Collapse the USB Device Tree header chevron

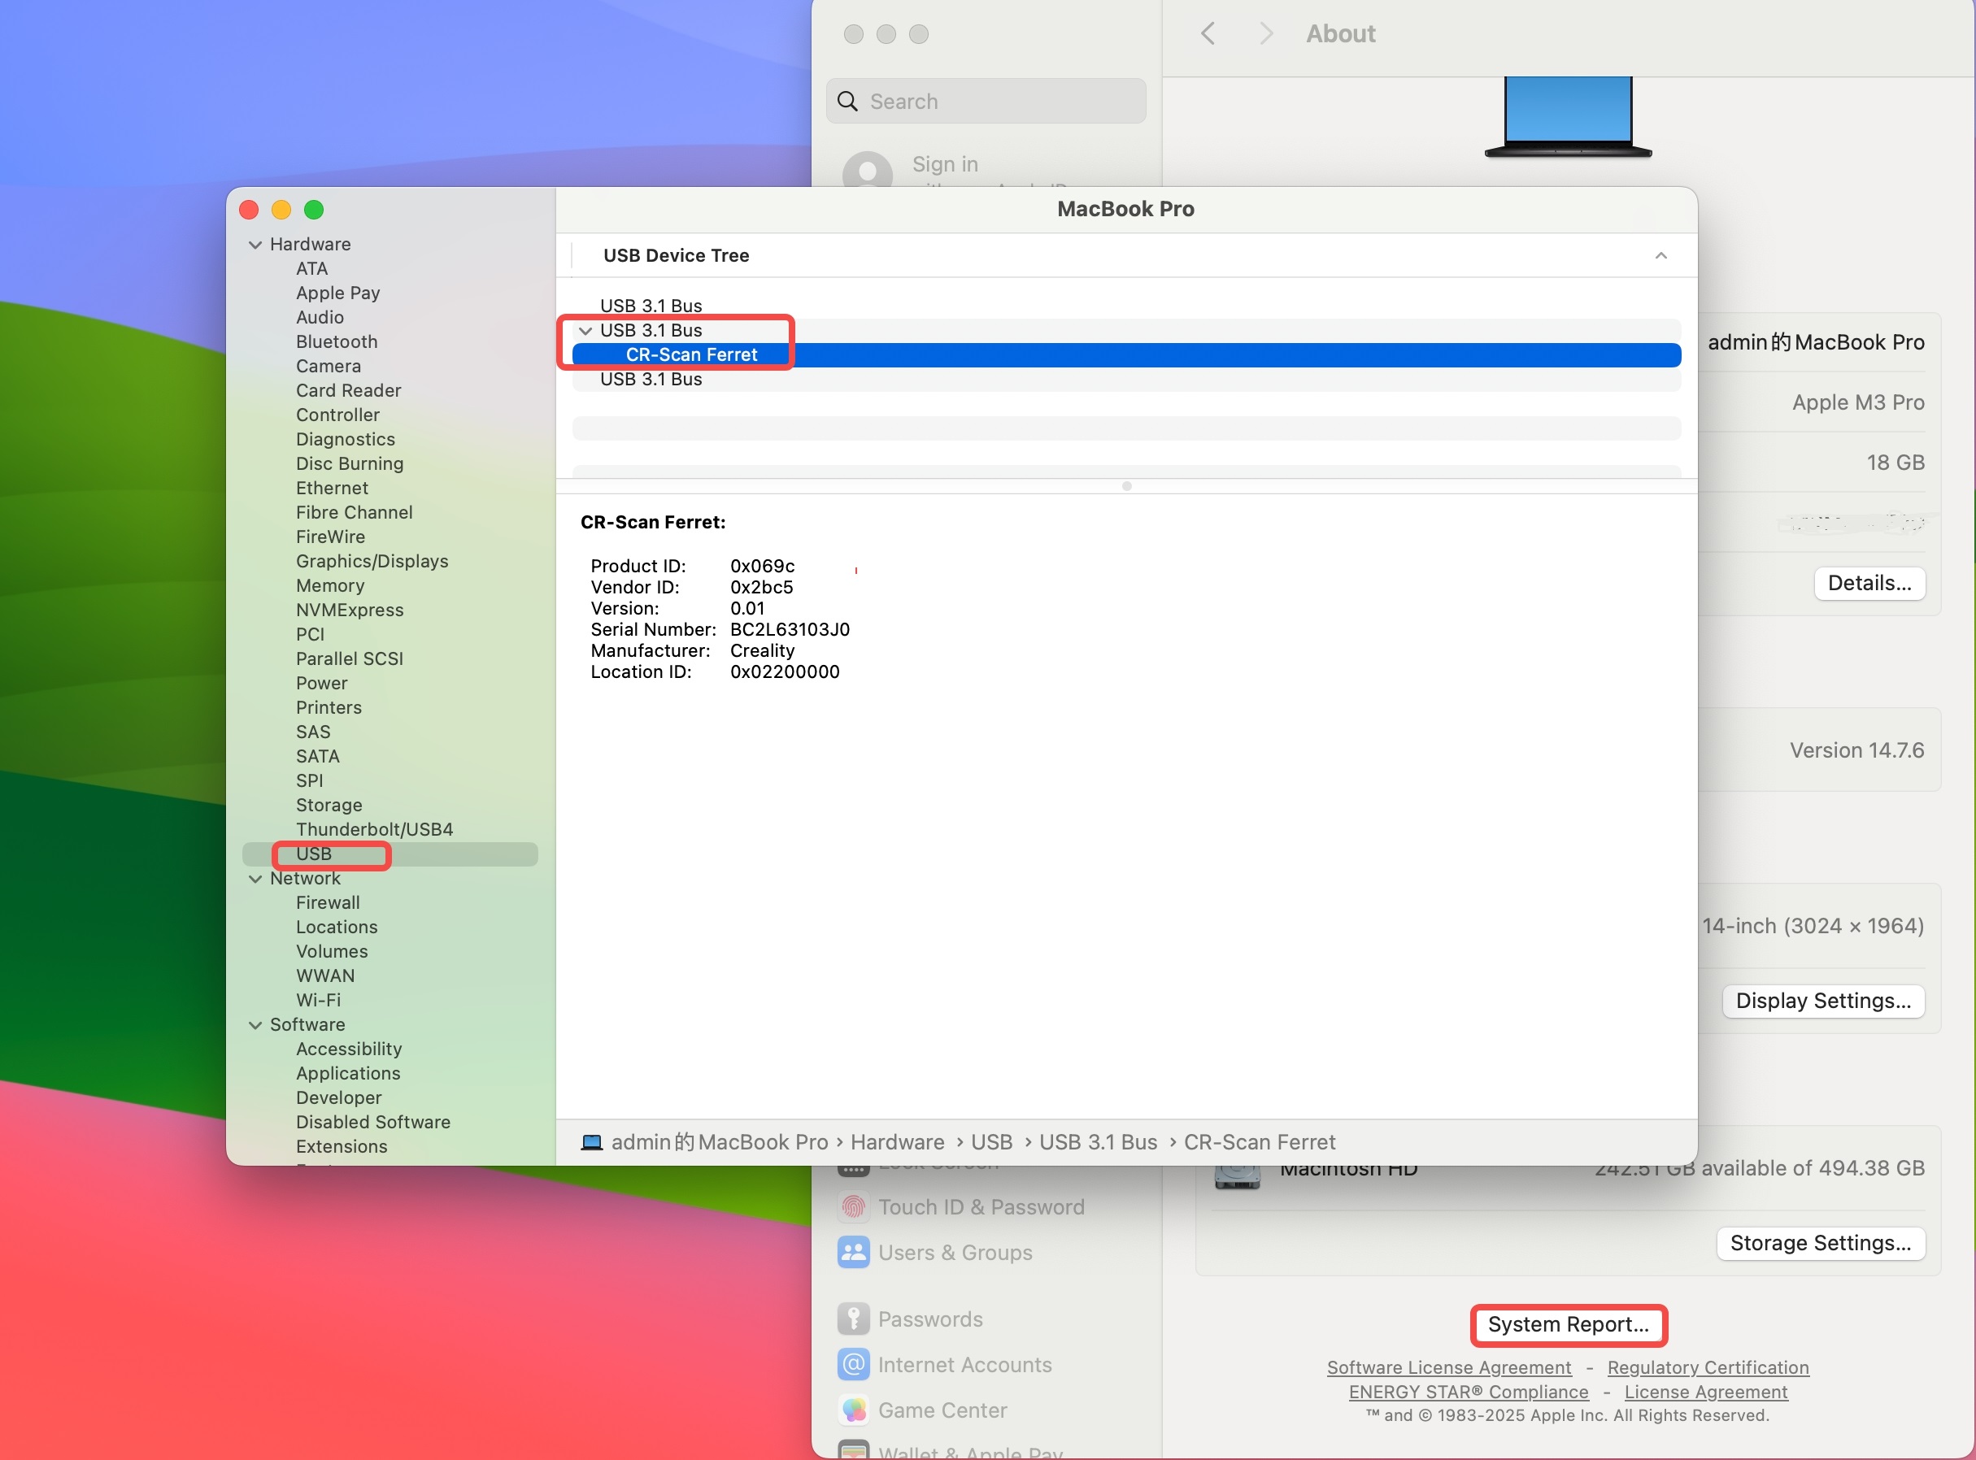click(1660, 255)
